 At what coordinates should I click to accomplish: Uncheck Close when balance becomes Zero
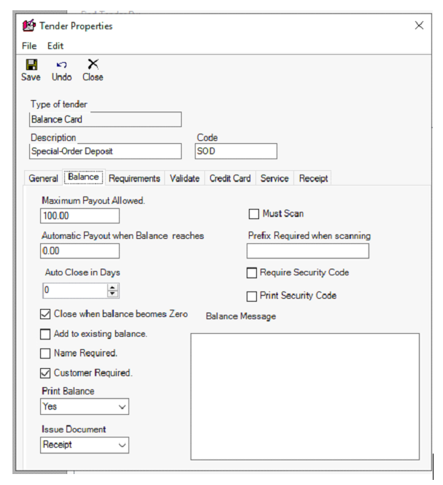pos(45,314)
